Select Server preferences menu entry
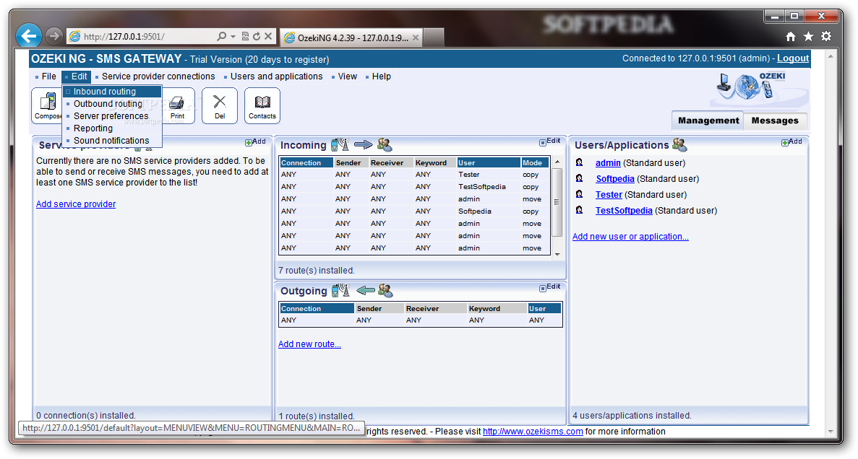Image resolution: width=858 pixels, height=459 pixels. click(x=112, y=116)
